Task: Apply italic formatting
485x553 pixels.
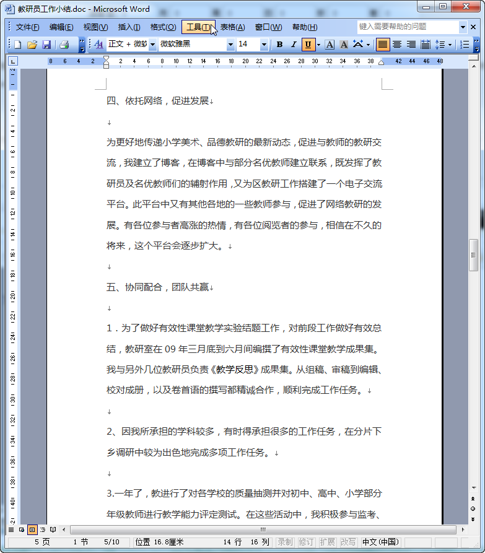Action: coord(294,45)
